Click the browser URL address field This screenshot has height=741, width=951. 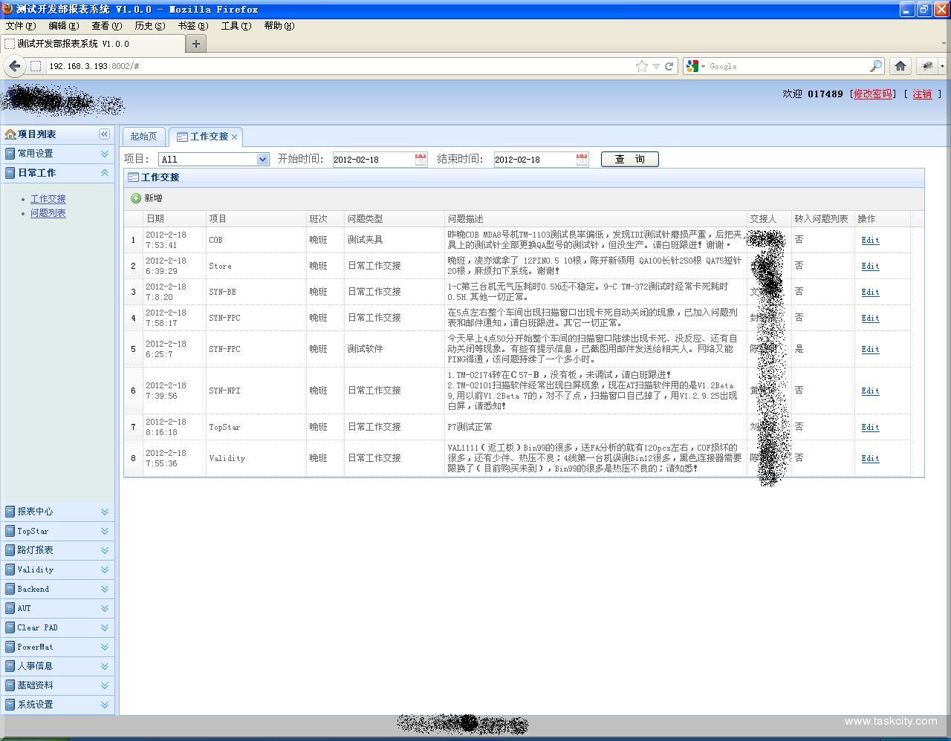click(x=334, y=66)
